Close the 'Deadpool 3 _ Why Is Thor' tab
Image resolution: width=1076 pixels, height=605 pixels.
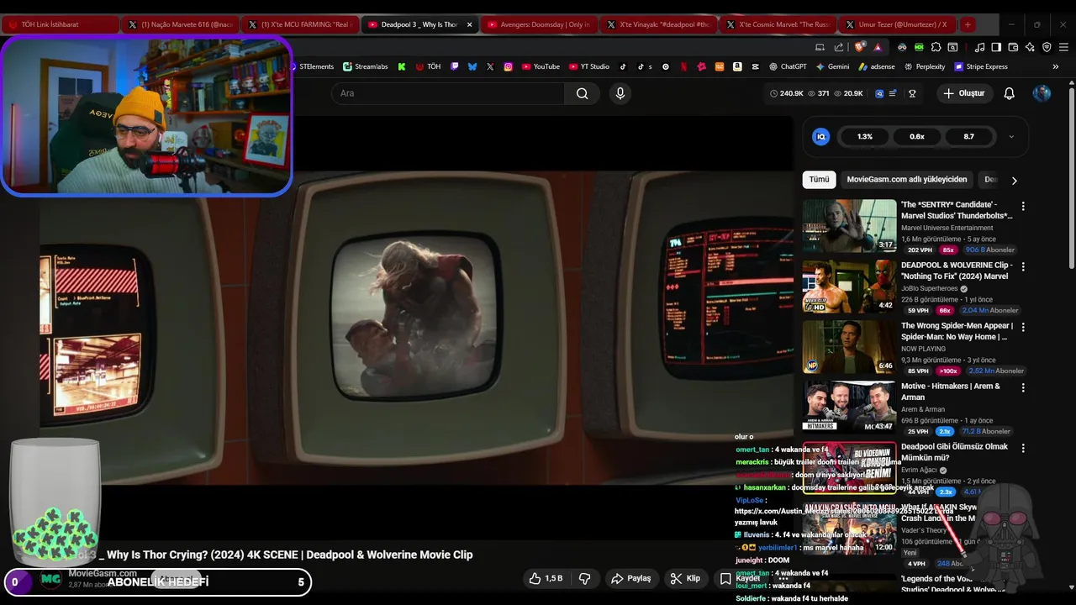pyautogui.click(x=469, y=24)
